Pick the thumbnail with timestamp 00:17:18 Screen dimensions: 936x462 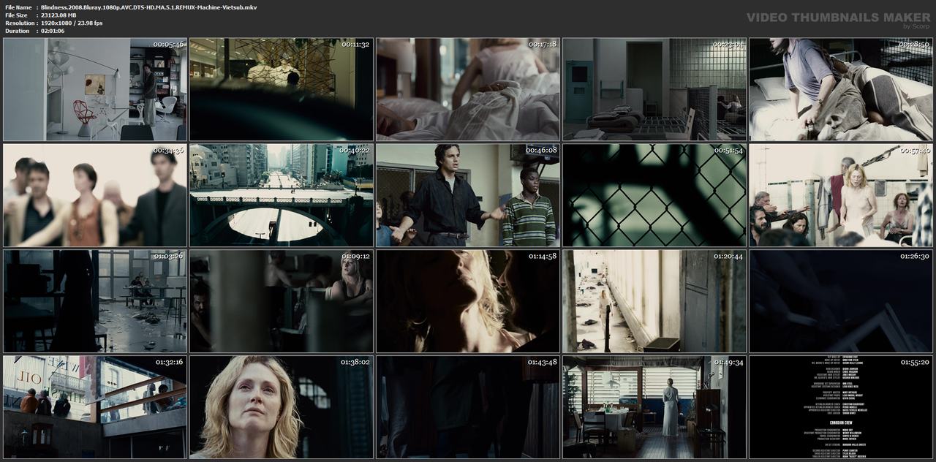pyautogui.click(x=468, y=89)
